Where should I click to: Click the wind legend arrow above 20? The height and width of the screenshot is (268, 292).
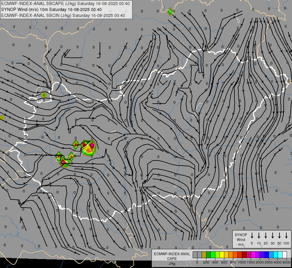coord(266,236)
